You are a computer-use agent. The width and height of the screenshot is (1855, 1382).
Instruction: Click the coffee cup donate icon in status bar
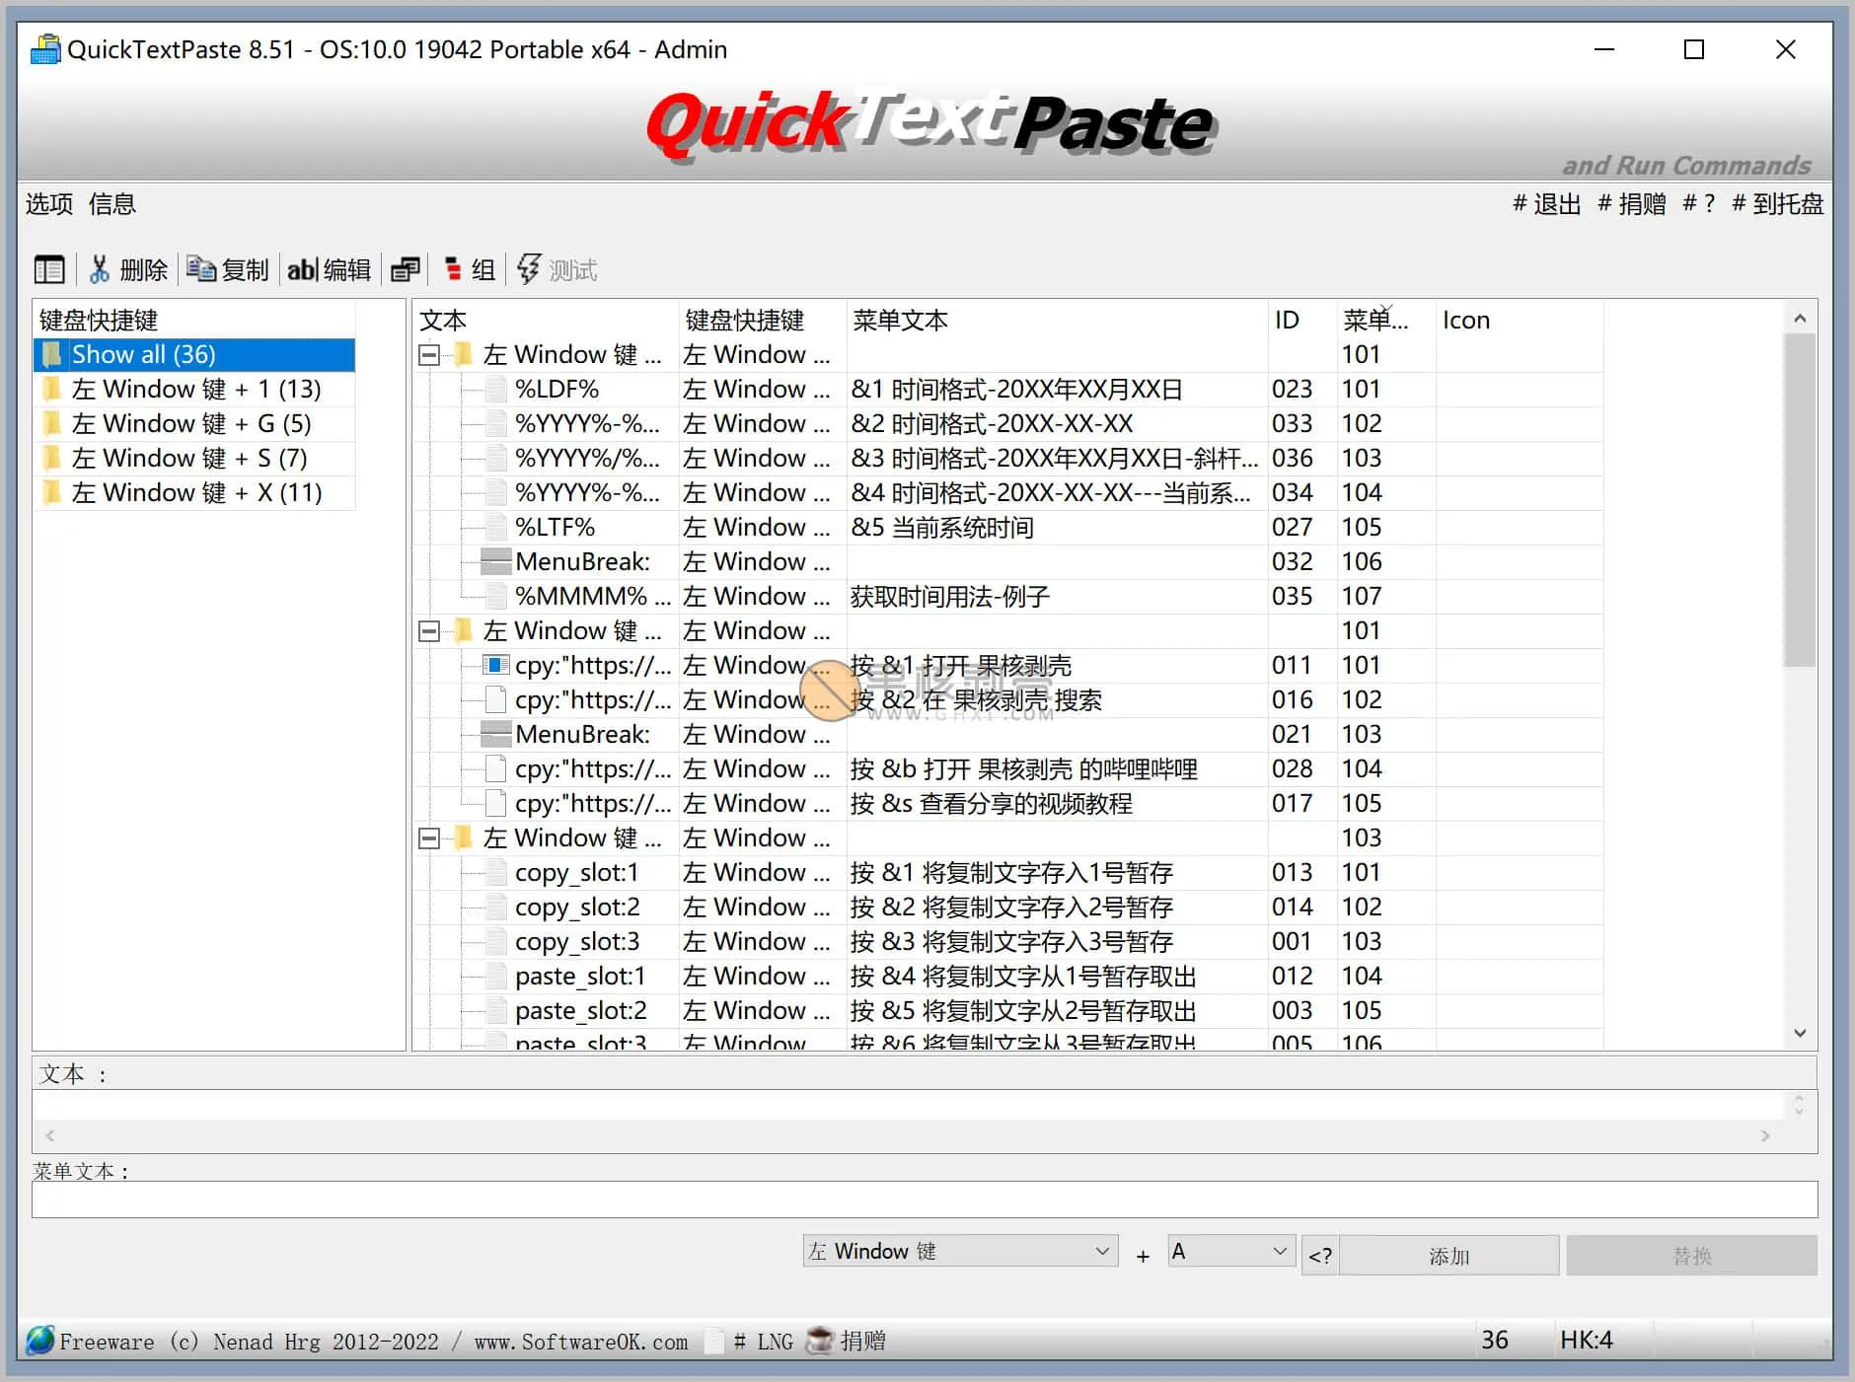[x=819, y=1341]
